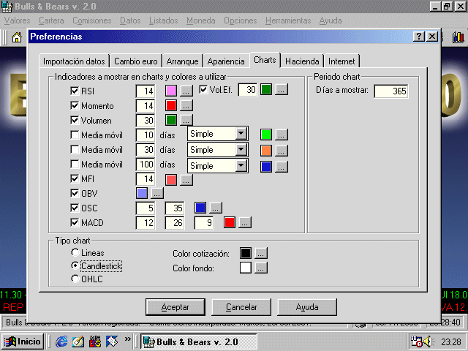Click the Ayuda button in dialog
Screen dimensions: 468x351
point(307,307)
